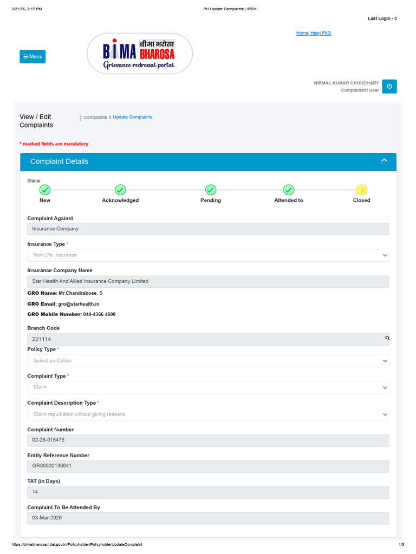Click the GRO name Mr.Chandrabose. S
This screenshot has width=416, height=554.
tap(80, 293)
